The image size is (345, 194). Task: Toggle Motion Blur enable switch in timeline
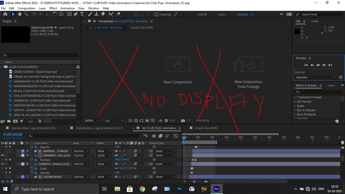coord(167,136)
